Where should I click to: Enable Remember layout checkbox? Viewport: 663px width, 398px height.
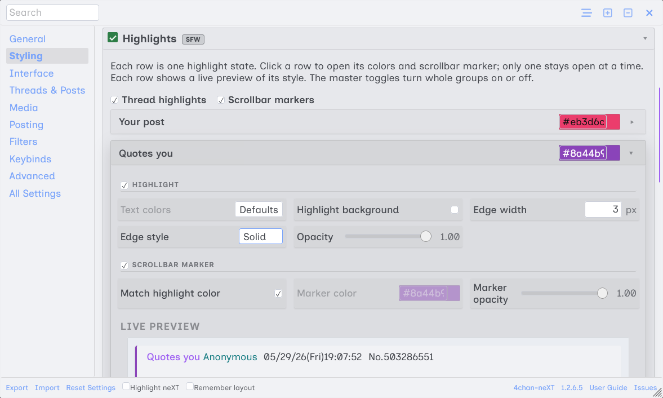pyautogui.click(x=190, y=386)
